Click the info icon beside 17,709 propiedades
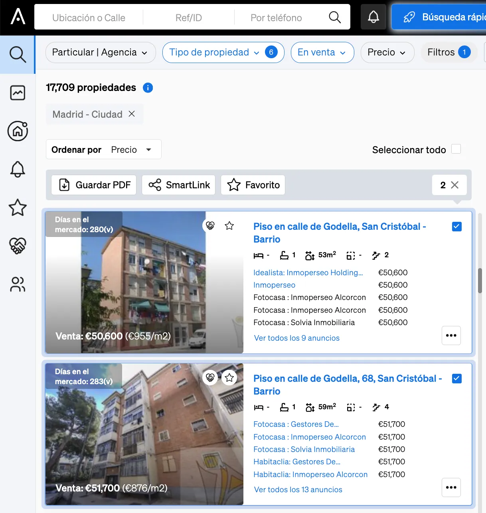 pos(148,88)
